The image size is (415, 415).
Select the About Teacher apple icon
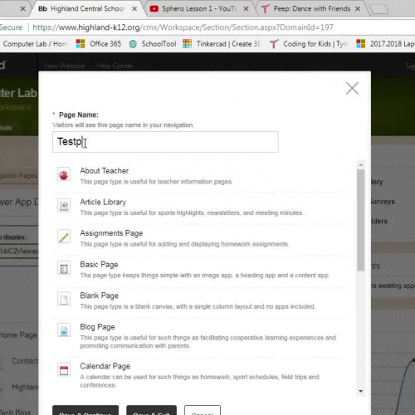click(x=64, y=174)
